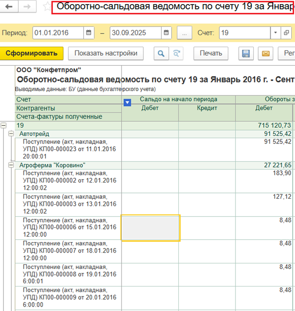
Task: Select document КП00-000002 от 12.01.2016
Action: point(68,180)
